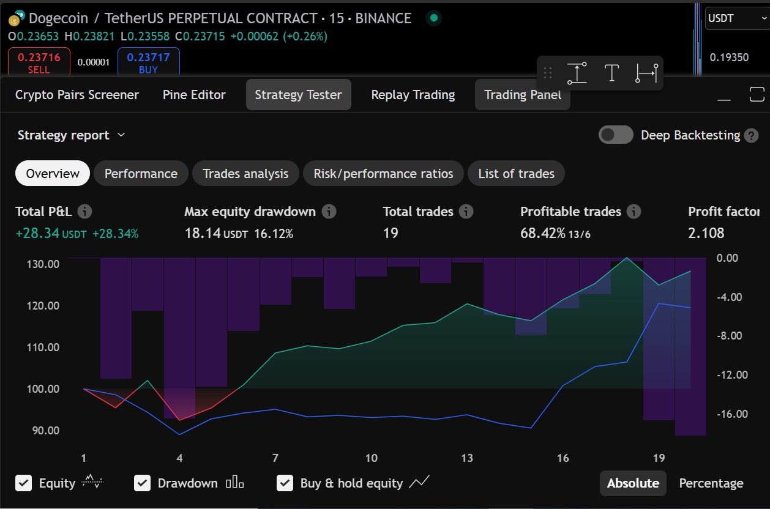This screenshot has width=770, height=509.
Task: Select the horizontal H-shaped tool in floating toolbar
Action: pos(646,73)
